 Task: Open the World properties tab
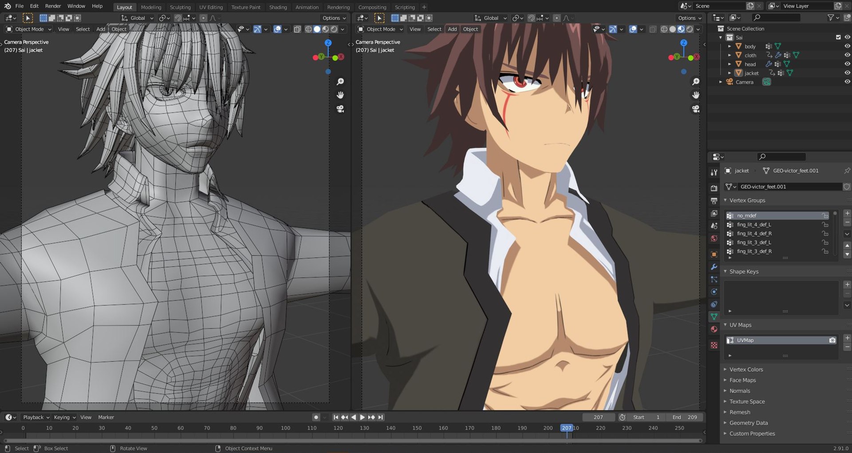coord(714,238)
